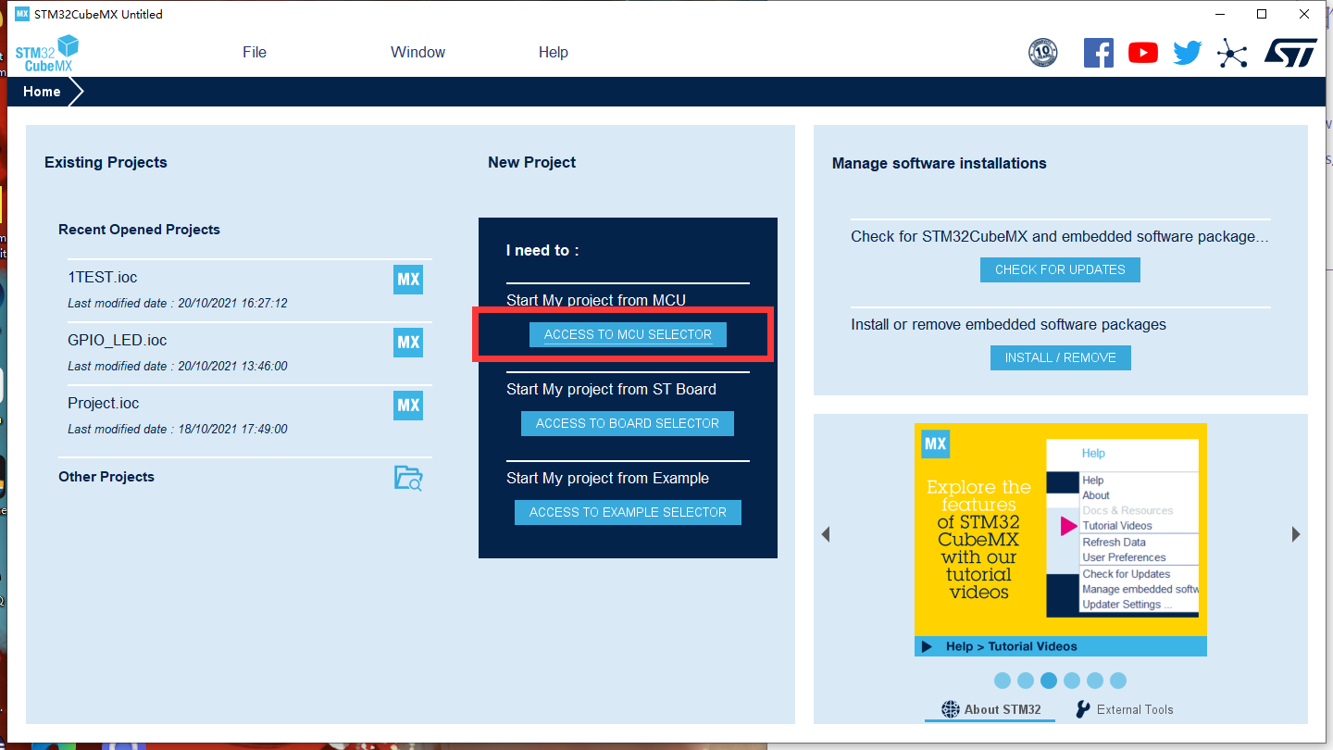1333x750 pixels.
Task: Open the 10 years anniversary badge icon
Action: click(x=1043, y=53)
